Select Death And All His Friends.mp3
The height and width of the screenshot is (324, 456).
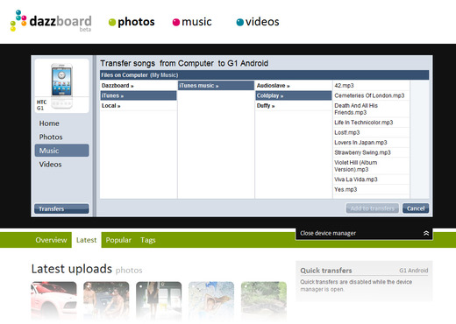(x=371, y=109)
